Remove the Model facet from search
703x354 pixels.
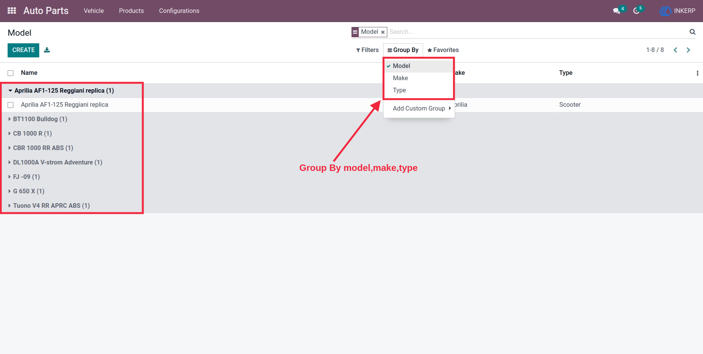383,32
